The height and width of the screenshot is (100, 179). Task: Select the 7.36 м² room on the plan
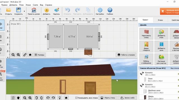[56, 36]
